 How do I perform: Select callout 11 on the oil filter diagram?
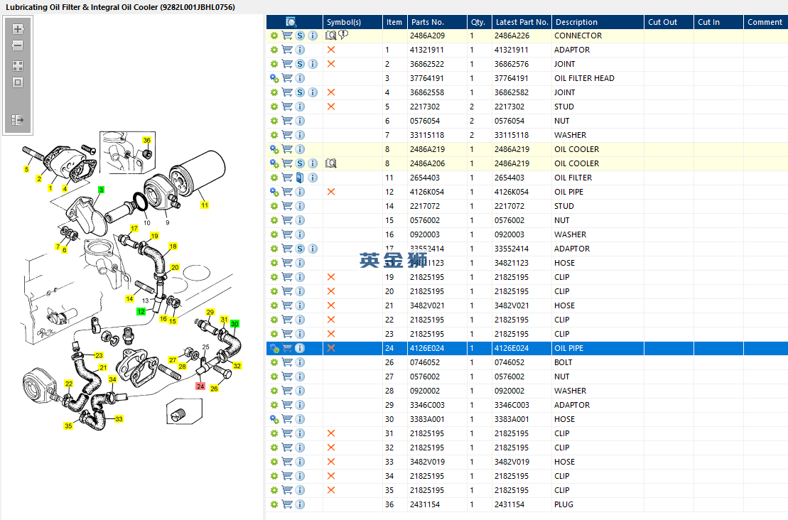point(205,205)
